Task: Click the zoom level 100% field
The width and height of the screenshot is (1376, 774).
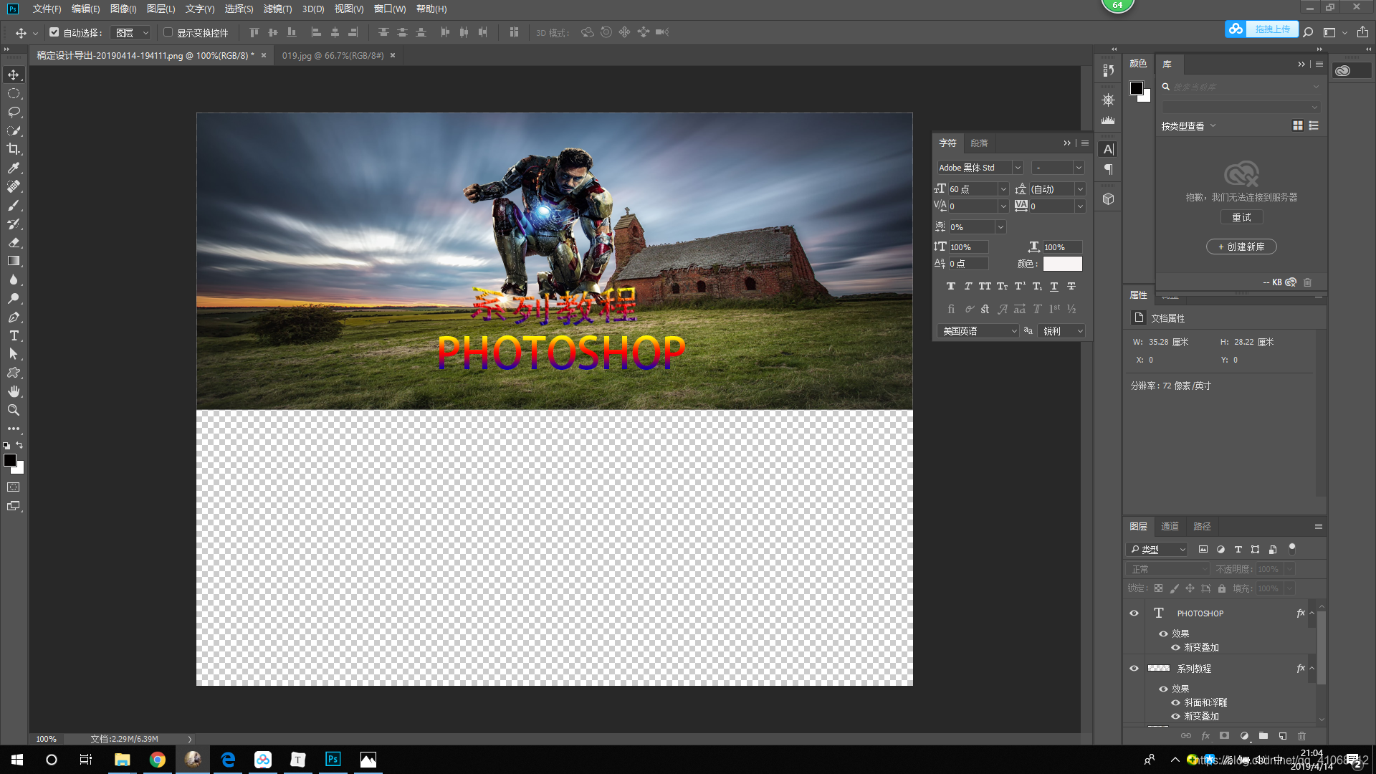Action: click(x=46, y=739)
